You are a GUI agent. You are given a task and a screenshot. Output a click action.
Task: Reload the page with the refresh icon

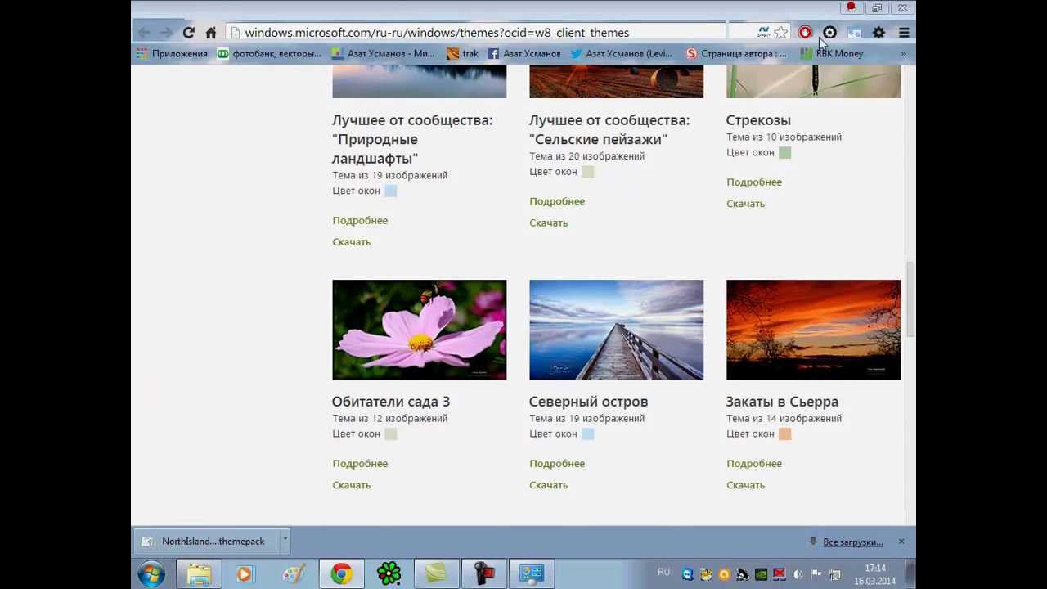pos(189,33)
